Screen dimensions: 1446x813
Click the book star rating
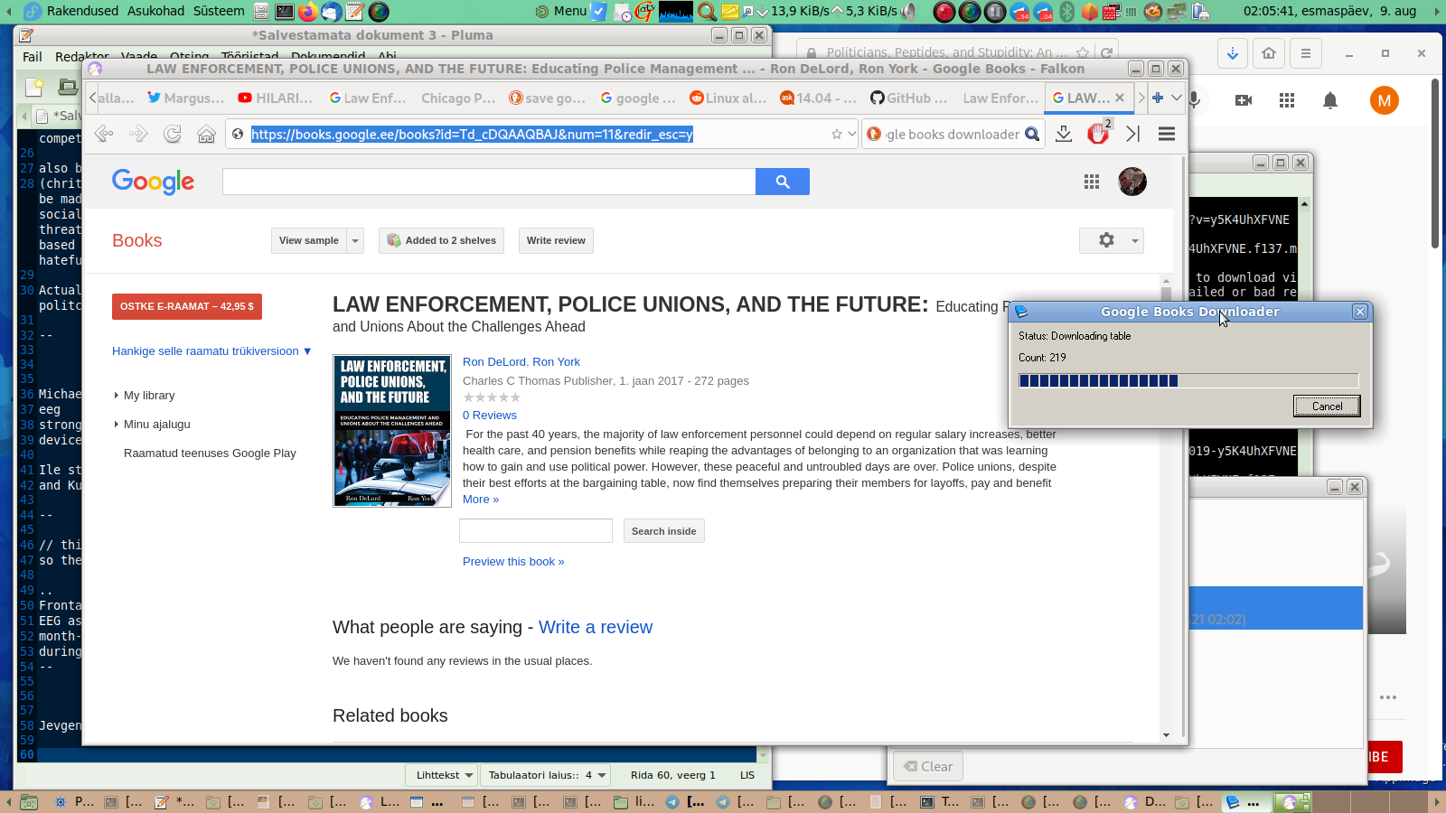[492, 397]
